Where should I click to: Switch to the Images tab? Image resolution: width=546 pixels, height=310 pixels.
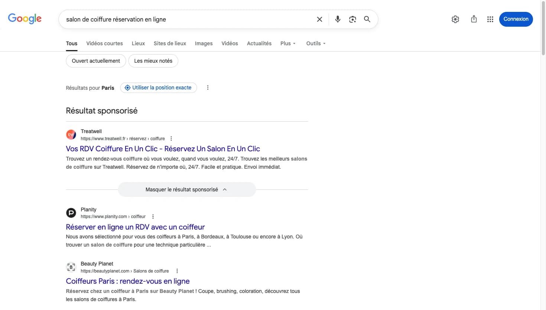(204, 43)
